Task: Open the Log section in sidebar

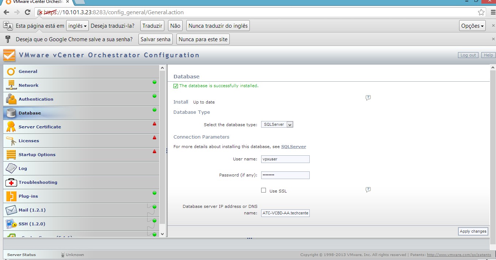Action: [23, 168]
